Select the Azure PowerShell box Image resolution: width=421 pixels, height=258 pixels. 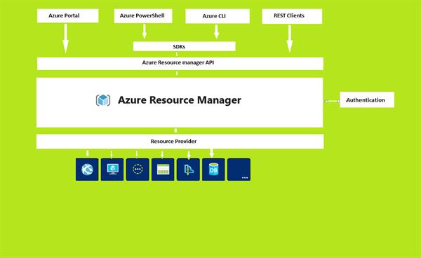tap(143, 16)
